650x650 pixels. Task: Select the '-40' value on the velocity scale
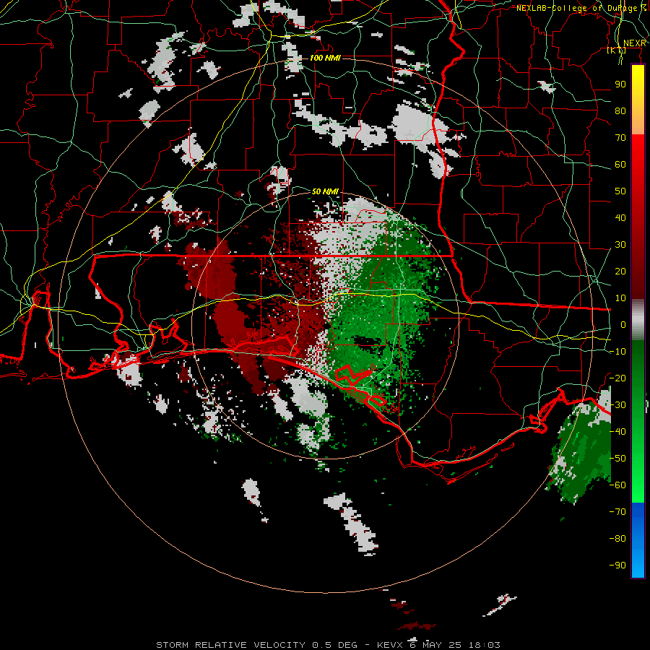point(617,432)
